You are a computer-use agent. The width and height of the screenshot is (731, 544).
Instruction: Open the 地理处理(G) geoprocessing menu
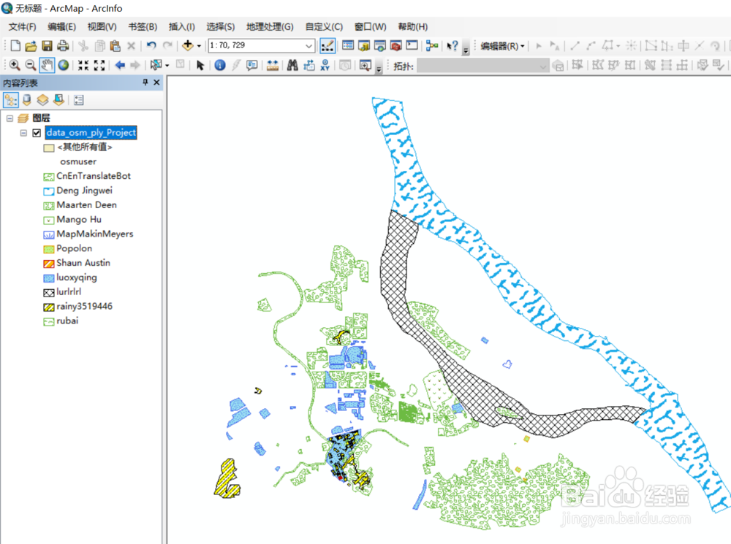pyautogui.click(x=270, y=26)
